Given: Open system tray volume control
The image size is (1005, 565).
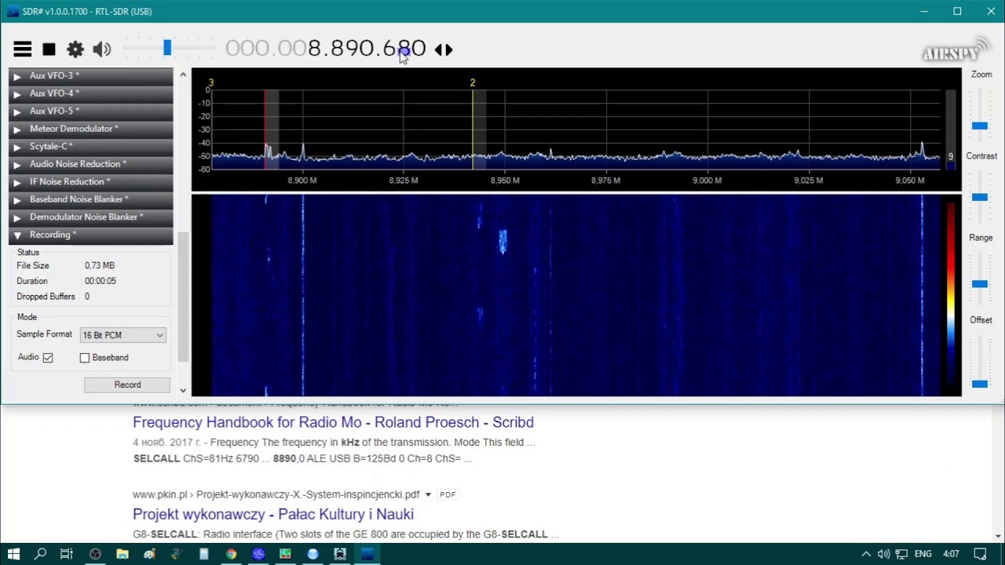Looking at the screenshot, I should [x=883, y=554].
